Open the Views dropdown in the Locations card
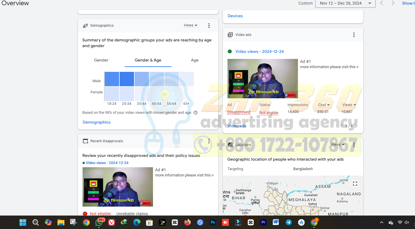Image resolution: width=415 pixels, height=229 pixels. pos(338,145)
